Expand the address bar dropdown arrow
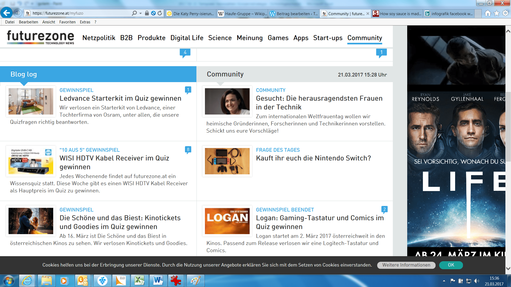The height and width of the screenshot is (287, 511). [x=141, y=13]
